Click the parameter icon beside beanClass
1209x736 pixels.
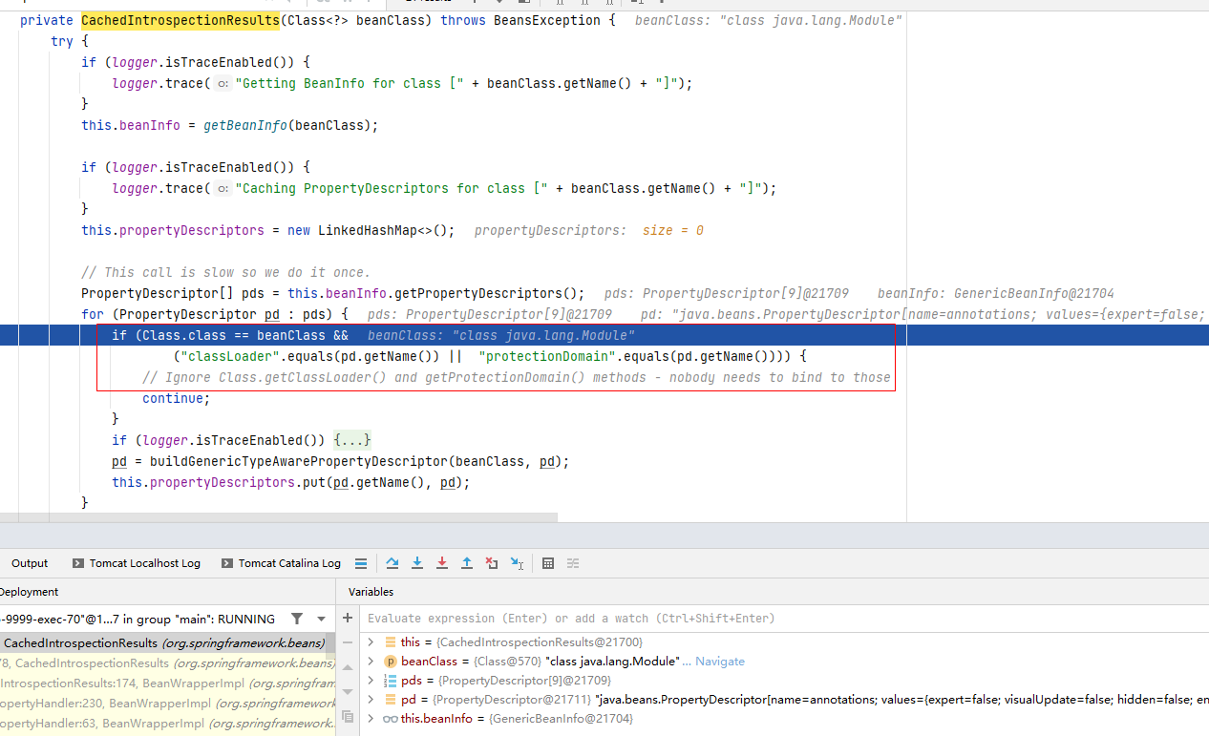390,662
